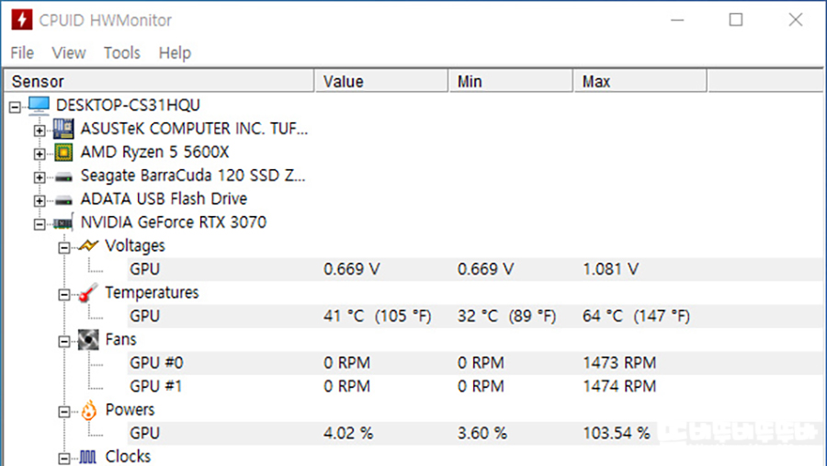Viewport: 827px width, 466px height.
Task: Click the 103.54 % maximum power value
Action: tap(617, 433)
